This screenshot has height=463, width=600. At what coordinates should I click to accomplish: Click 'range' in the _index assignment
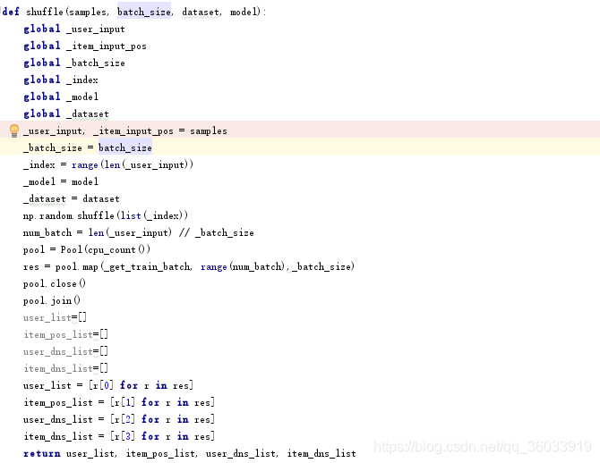tap(84, 165)
